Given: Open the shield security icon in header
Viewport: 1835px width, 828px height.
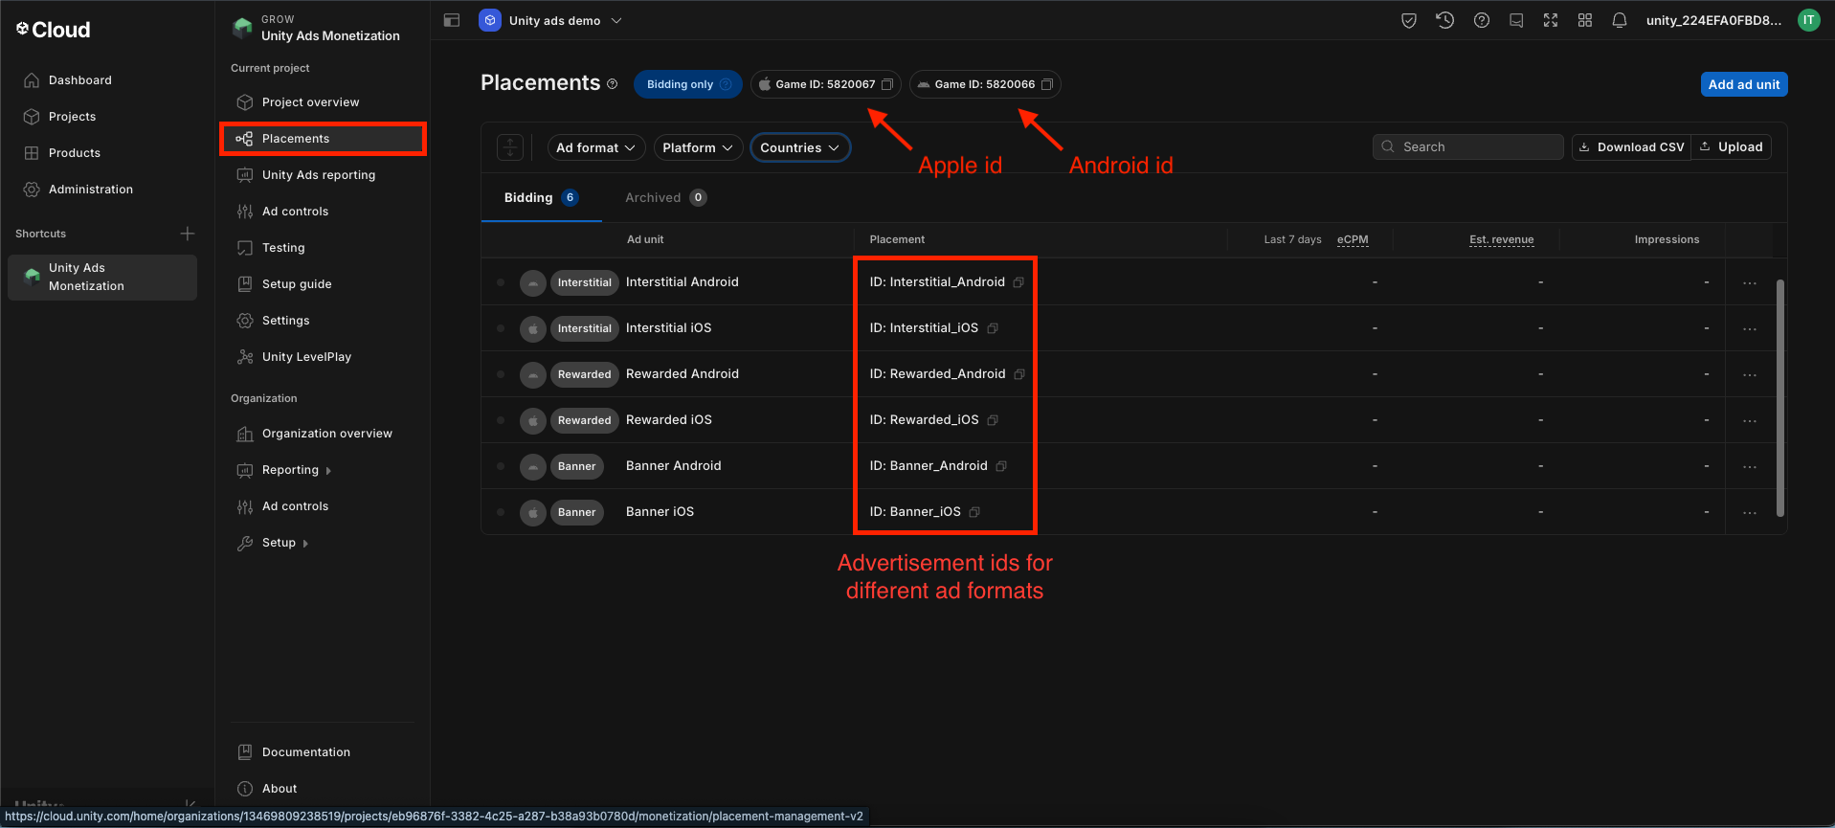Looking at the screenshot, I should [1409, 20].
